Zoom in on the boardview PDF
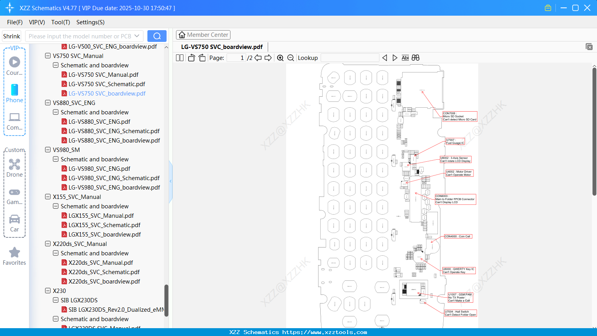The width and height of the screenshot is (597, 336). coord(280,58)
